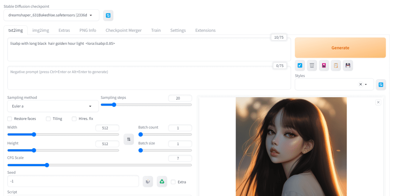Randomize the seed with the dice icon
This screenshot has height=196, width=393.
coord(148,181)
